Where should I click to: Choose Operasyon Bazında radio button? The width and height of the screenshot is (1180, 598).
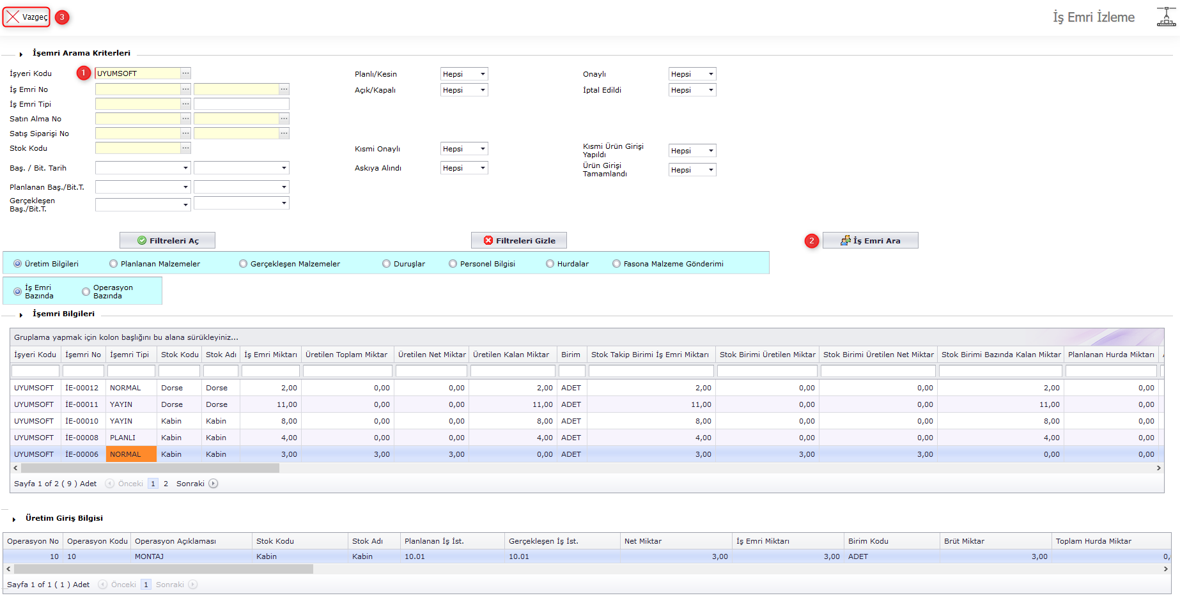pos(86,292)
